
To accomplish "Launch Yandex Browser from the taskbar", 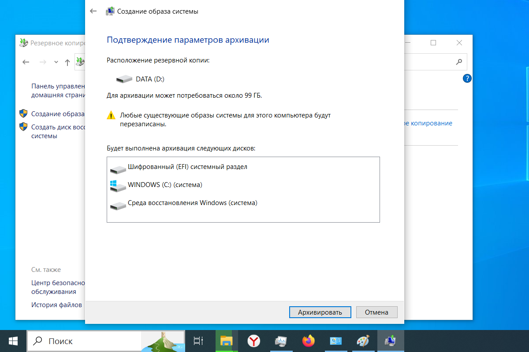I will coord(253,341).
